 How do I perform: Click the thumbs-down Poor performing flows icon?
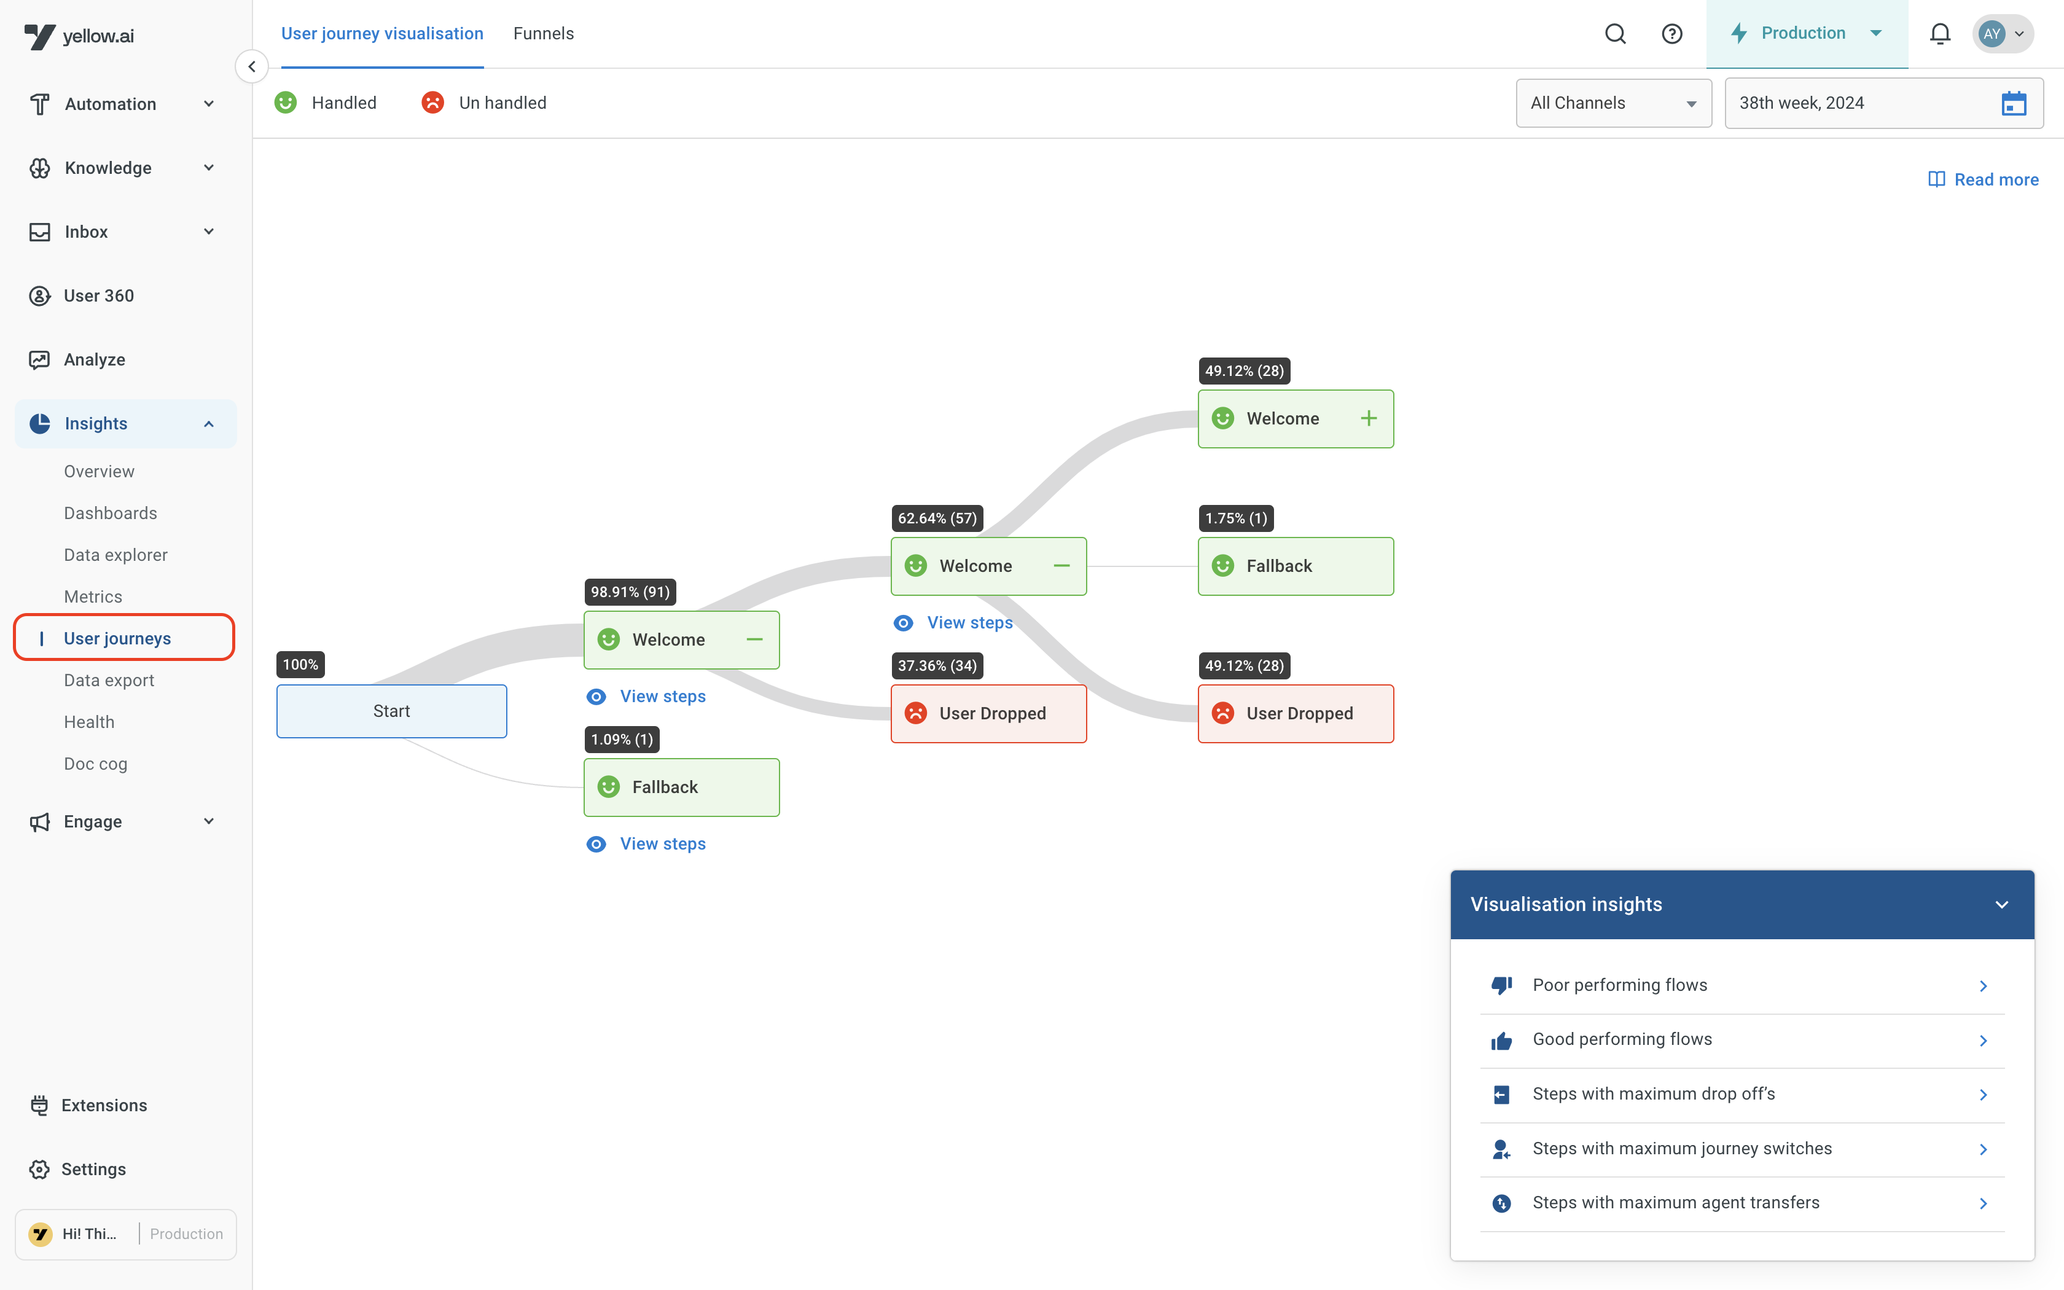(x=1502, y=985)
